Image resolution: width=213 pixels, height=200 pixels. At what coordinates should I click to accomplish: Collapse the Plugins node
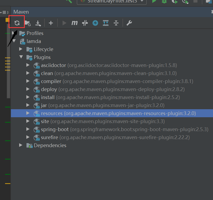21,57
